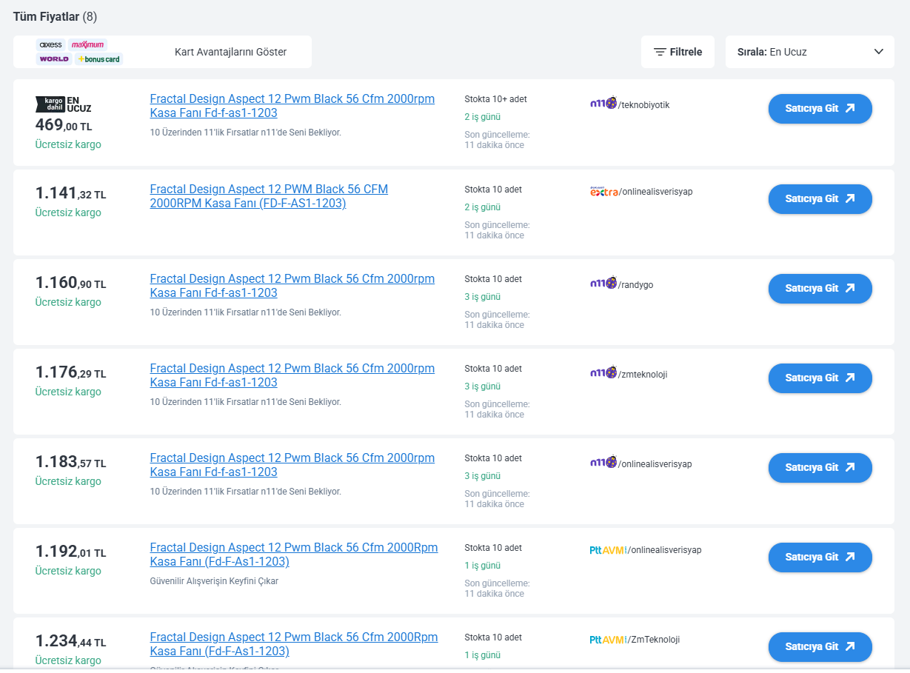Open the product link for the 1.192,01 TL listing

pyautogui.click(x=293, y=555)
